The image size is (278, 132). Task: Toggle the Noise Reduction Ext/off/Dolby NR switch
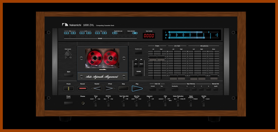(x=178, y=103)
